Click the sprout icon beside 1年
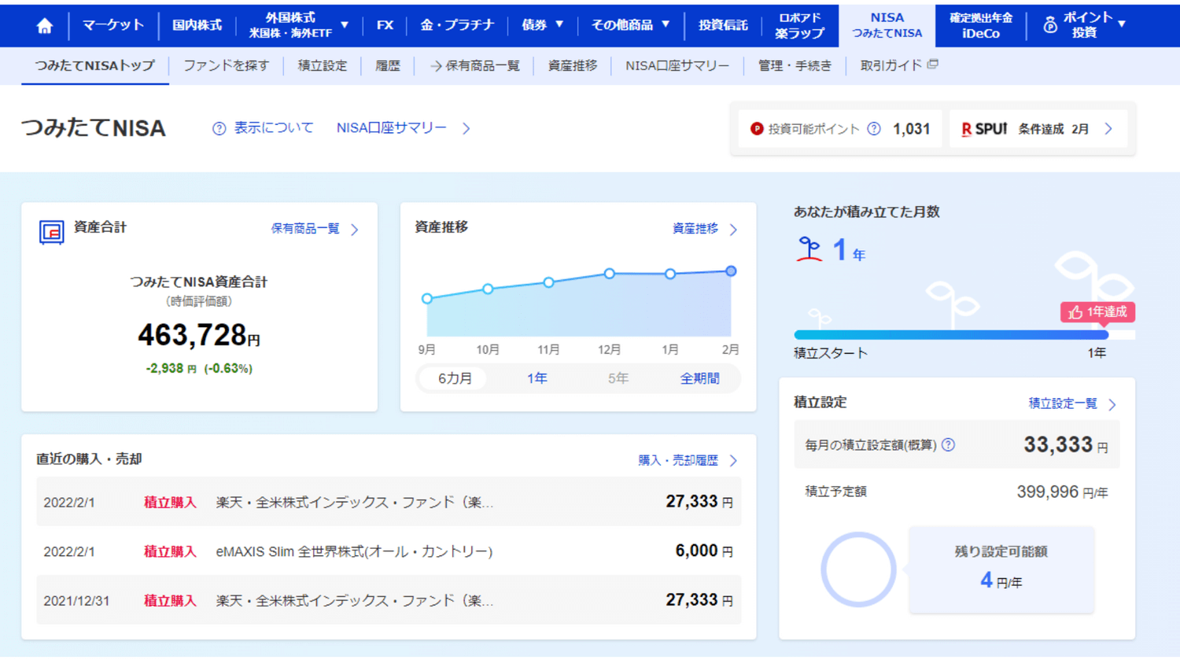The height and width of the screenshot is (663, 1180). (x=809, y=249)
